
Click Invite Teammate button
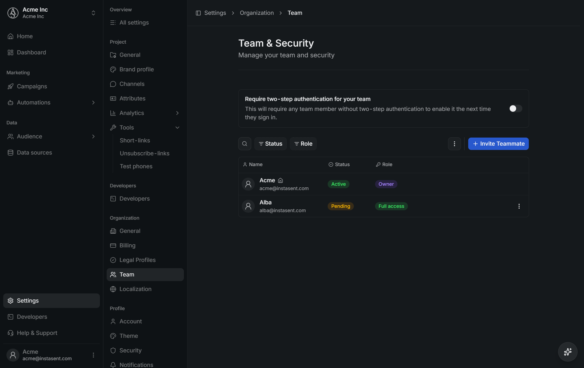coord(498,144)
